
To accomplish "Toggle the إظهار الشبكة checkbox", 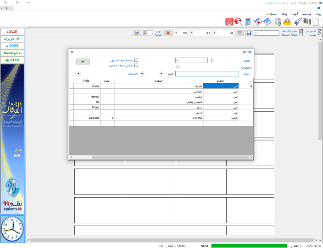I will pyautogui.click(x=301, y=31).
